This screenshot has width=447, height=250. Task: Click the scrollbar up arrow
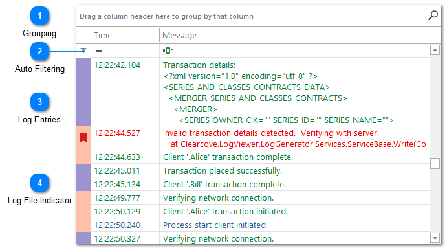pyautogui.click(x=435, y=50)
